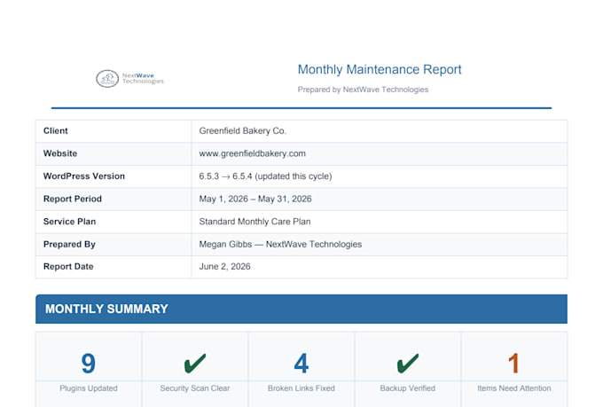This screenshot has height=407, width=603.
Task: Select the 'Prepared By' row label
Action: pos(69,244)
